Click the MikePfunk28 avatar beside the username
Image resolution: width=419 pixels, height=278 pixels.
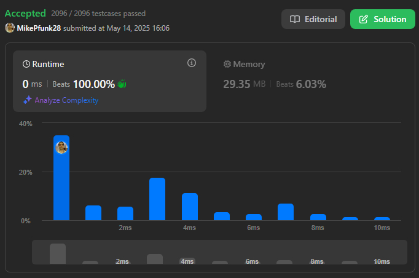click(x=10, y=28)
